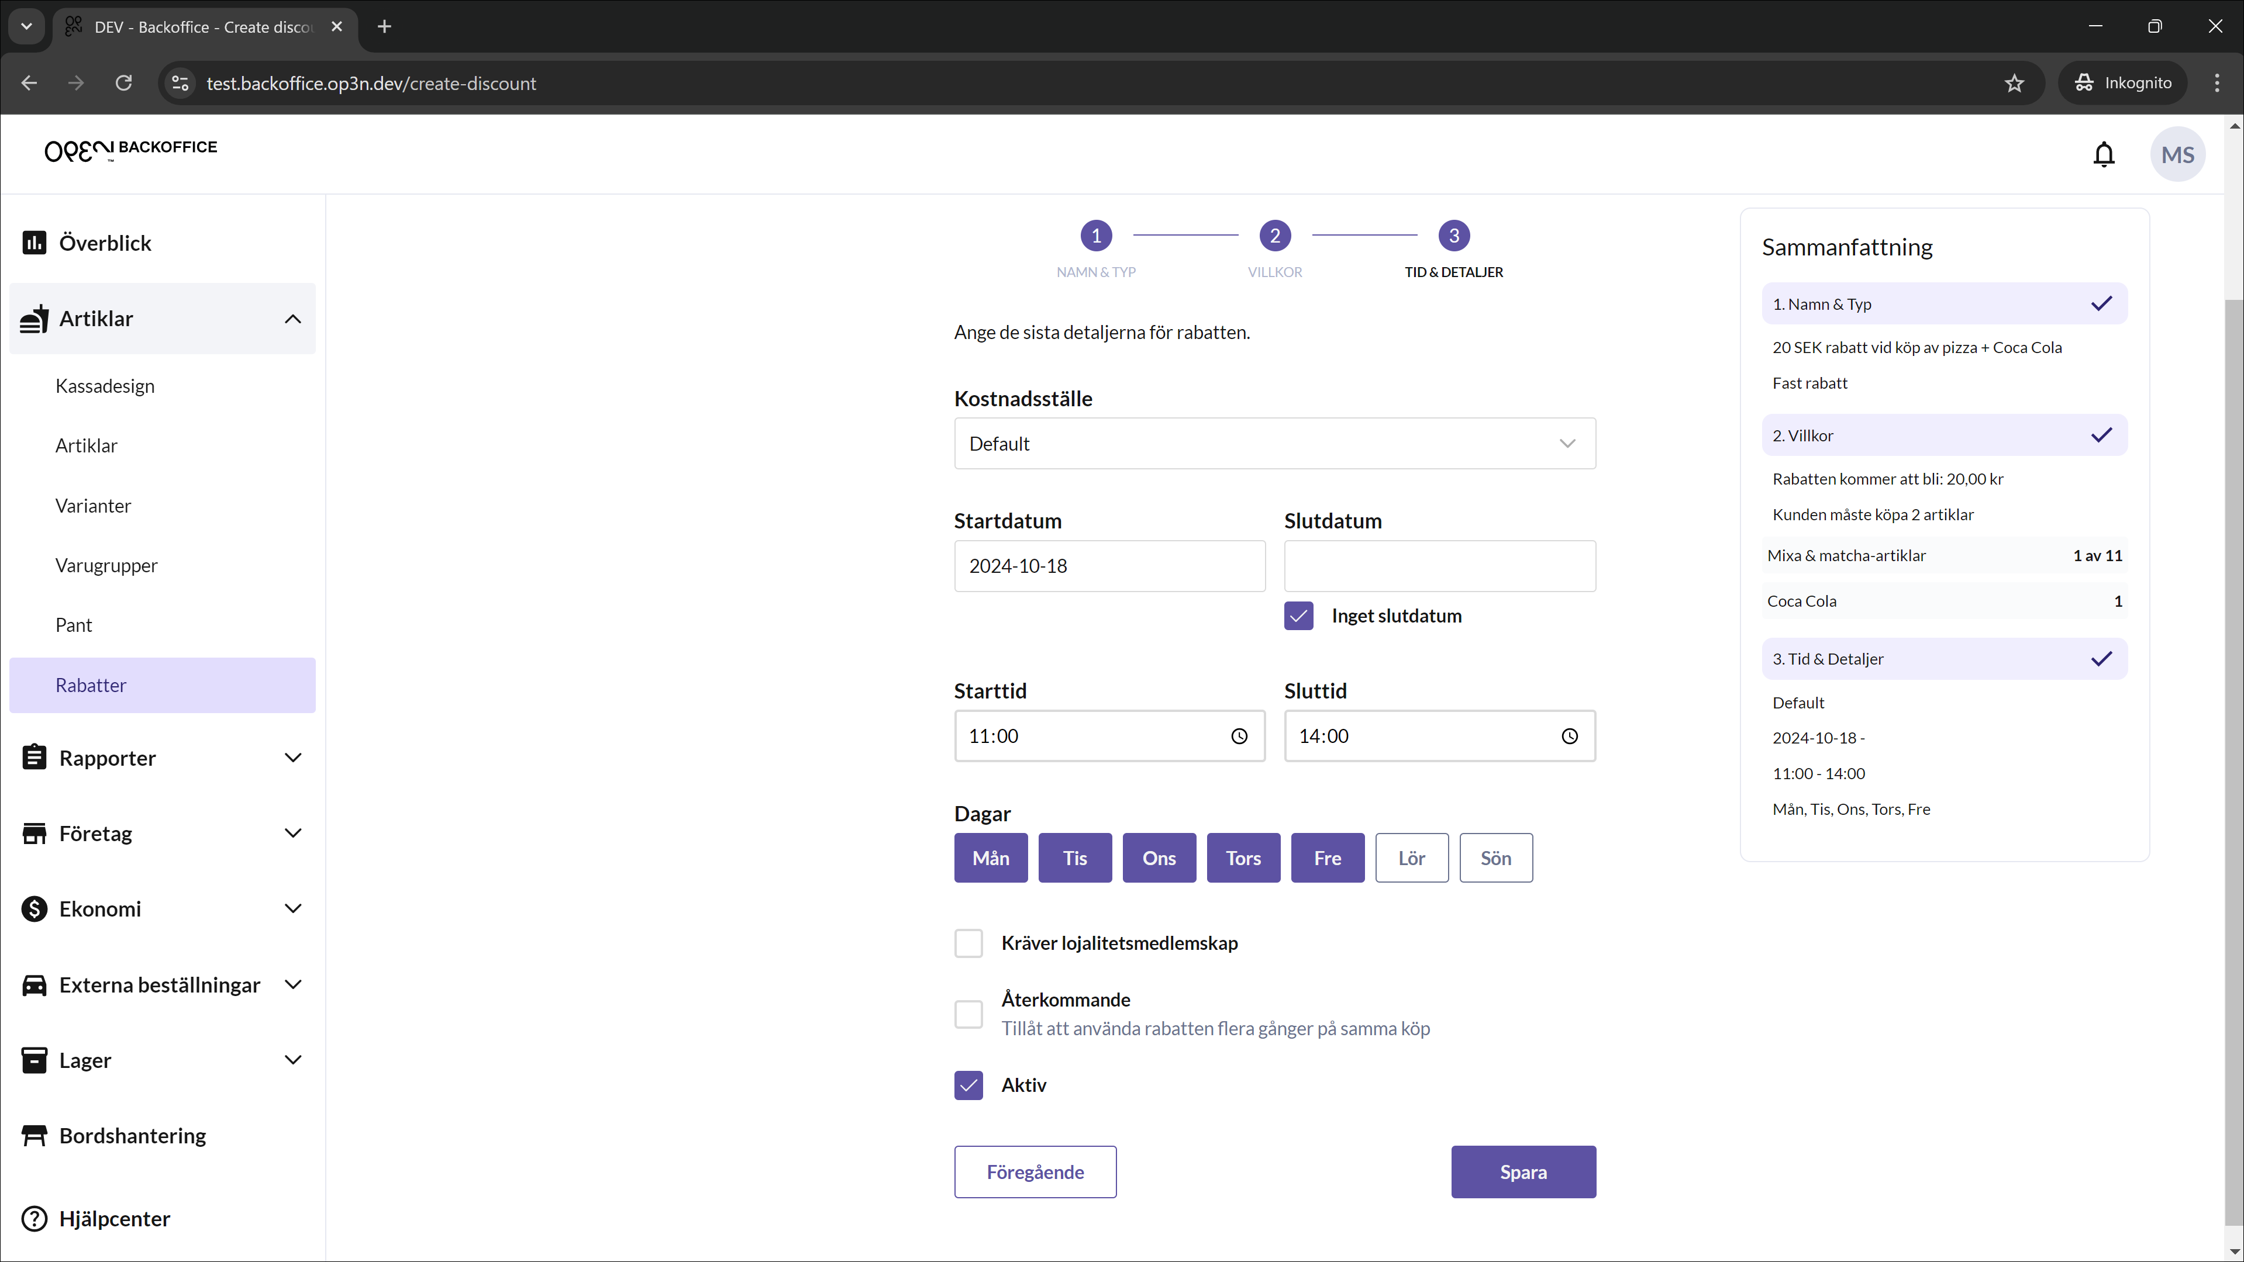Bookmark this page with the star icon
This screenshot has width=2244, height=1262.
tap(2014, 83)
